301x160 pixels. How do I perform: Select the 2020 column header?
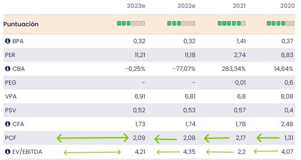[x=287, y=6]
